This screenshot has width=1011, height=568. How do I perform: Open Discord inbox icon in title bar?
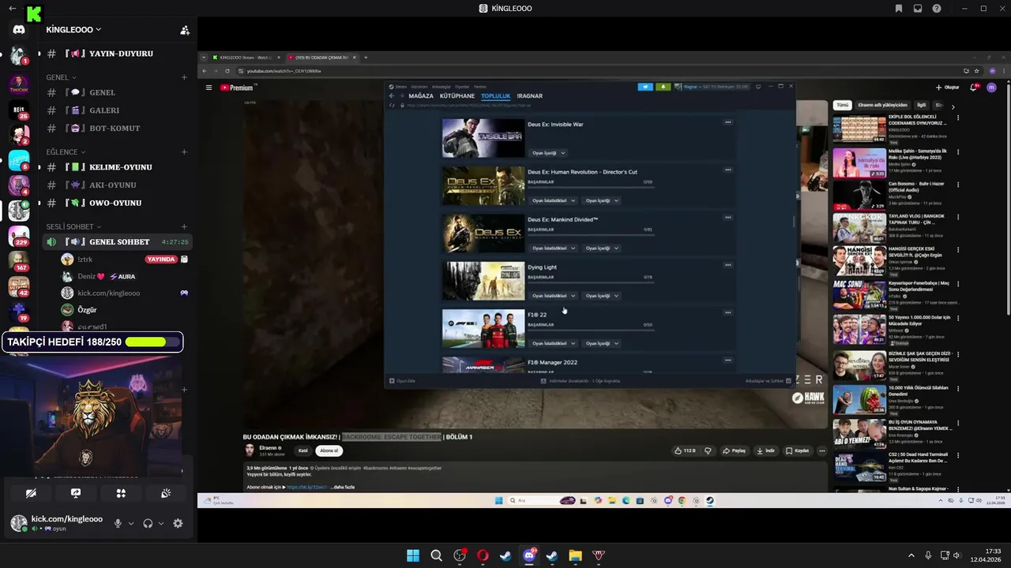917,8
